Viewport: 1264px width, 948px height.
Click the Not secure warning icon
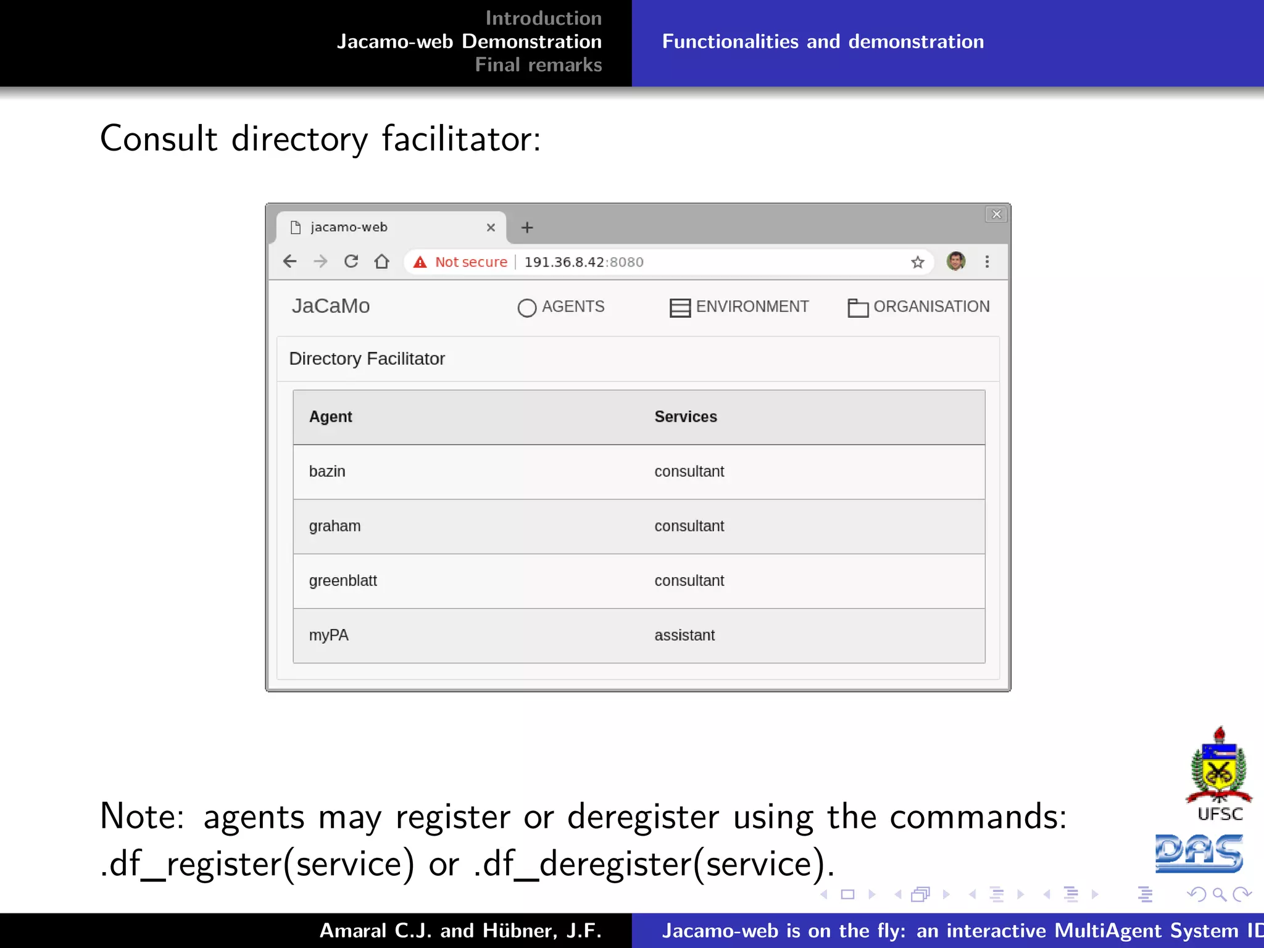click(420, 262)
